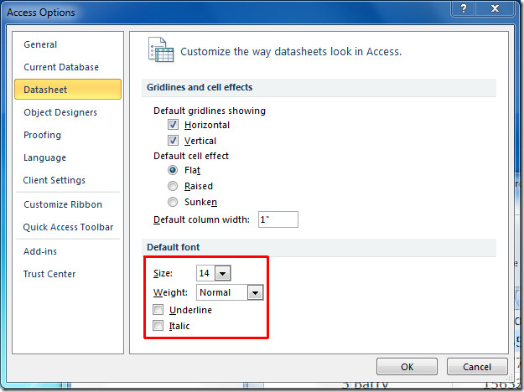
Task: Click the OK button
Action: 407,367
